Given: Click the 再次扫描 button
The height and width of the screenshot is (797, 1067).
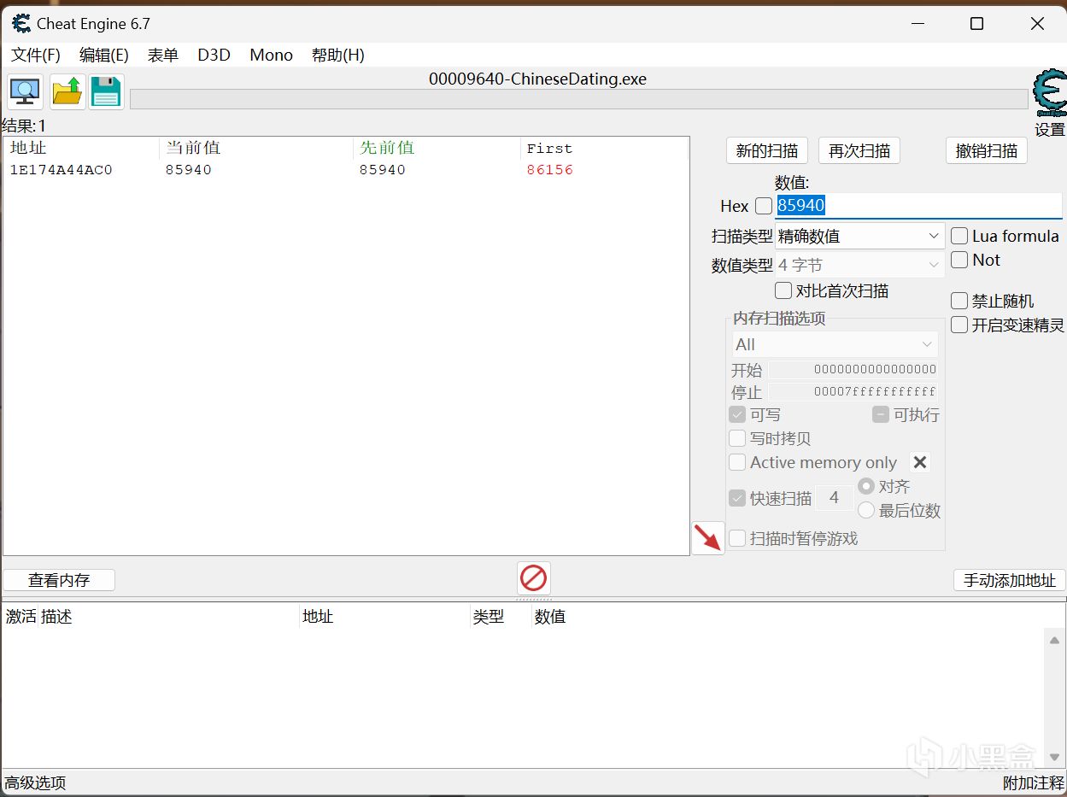Looking at the screenshot, I should point(859,150).
